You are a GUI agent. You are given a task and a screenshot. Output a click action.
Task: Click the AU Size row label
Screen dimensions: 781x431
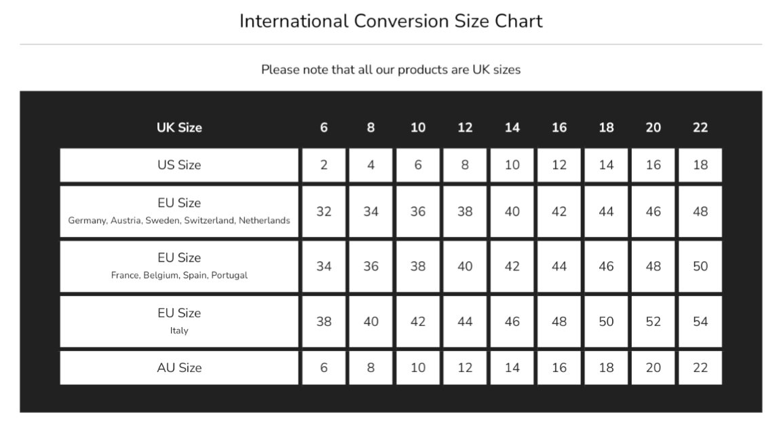click(x=179, y=368)
